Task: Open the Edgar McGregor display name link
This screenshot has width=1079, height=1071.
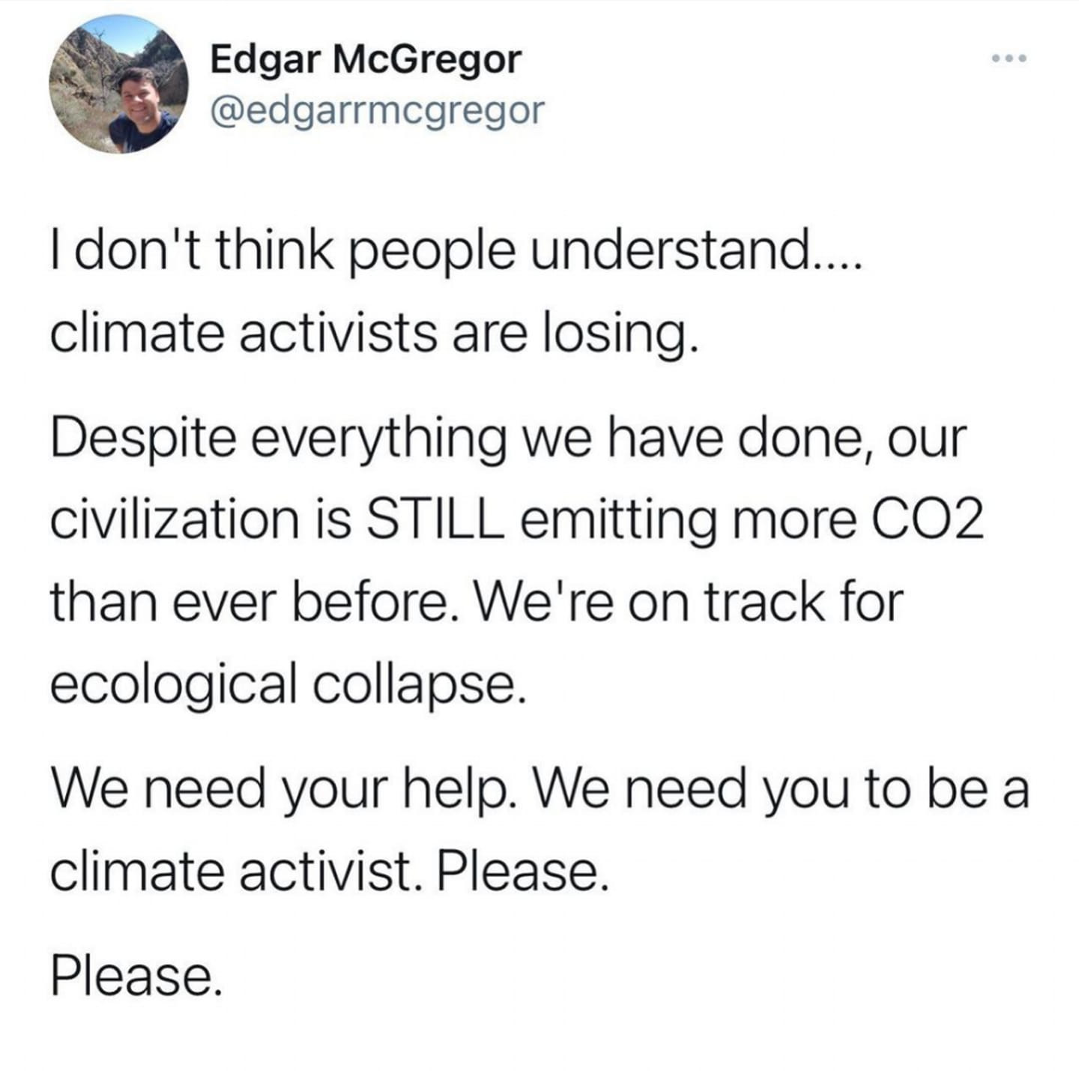Action: 365,59
